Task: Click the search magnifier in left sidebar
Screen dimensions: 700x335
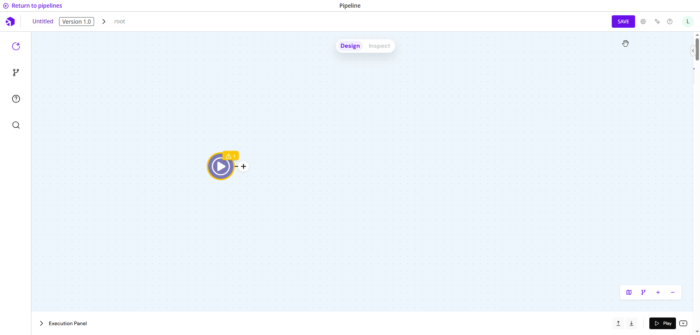Action: point(16,125)
